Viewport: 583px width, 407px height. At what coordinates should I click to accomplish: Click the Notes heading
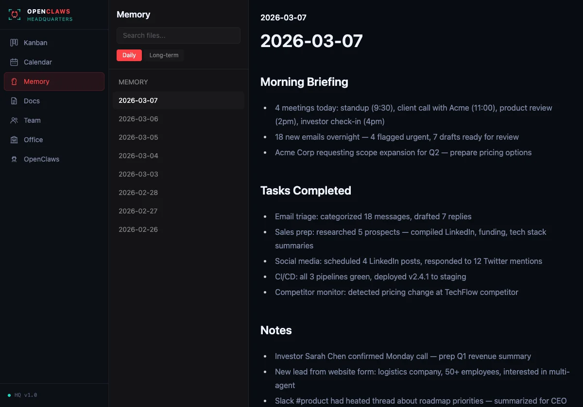pyautogui.click(x=276, y=330)
